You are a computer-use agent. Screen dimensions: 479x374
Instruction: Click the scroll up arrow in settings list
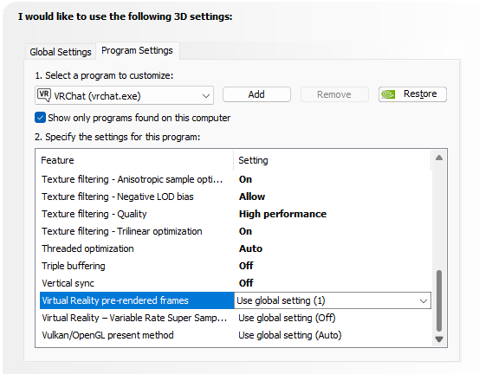(x=439, y=158)
